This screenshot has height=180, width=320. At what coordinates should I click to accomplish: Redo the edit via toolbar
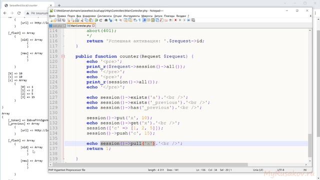point(100,20)
